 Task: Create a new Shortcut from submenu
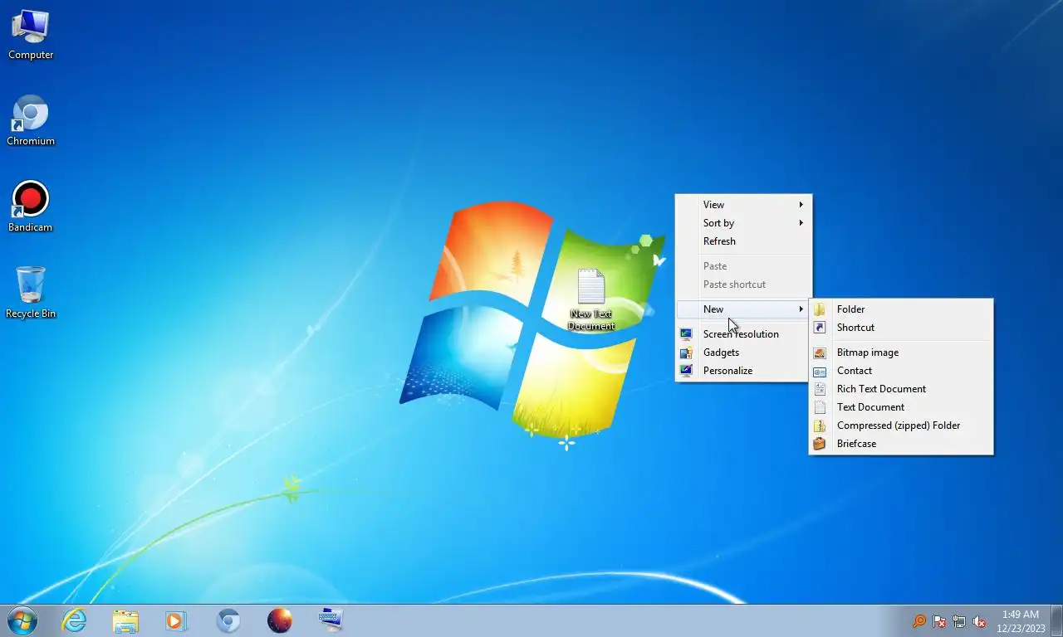pyautogui.click(x=901, y=328)
